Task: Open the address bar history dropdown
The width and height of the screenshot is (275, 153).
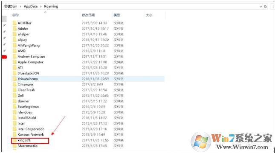Action: [x=261, y=7]
